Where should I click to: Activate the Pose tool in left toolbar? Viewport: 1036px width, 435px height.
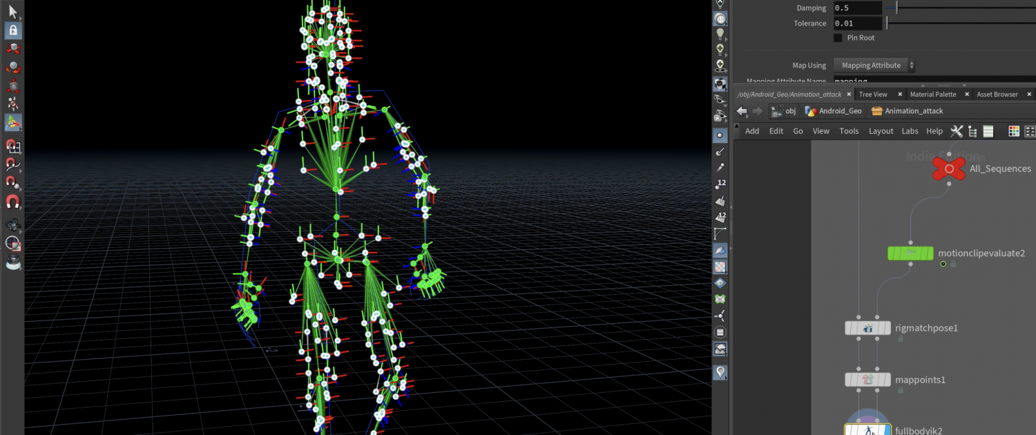(13, 104)
